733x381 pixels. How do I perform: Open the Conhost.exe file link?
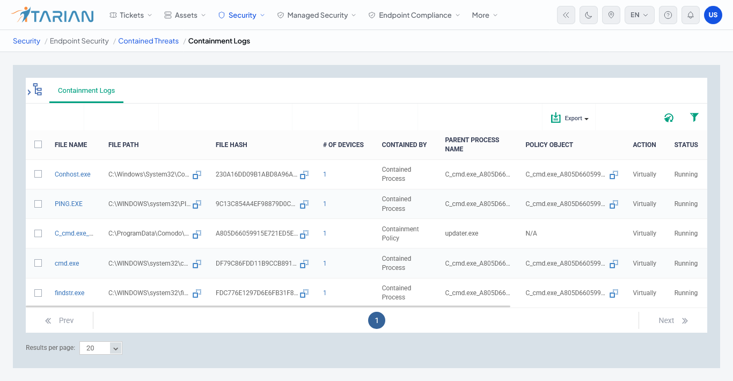[72, 174]
